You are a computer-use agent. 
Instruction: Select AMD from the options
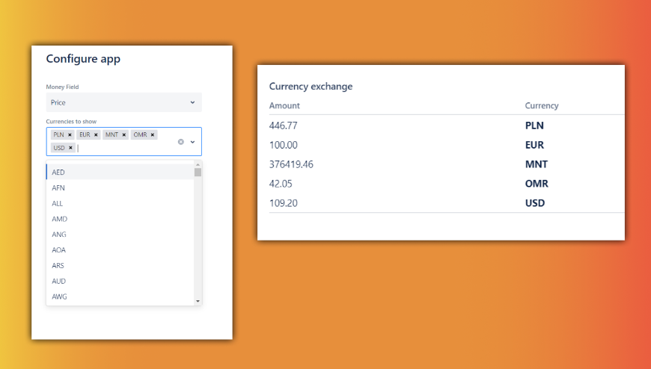(120, 219)
